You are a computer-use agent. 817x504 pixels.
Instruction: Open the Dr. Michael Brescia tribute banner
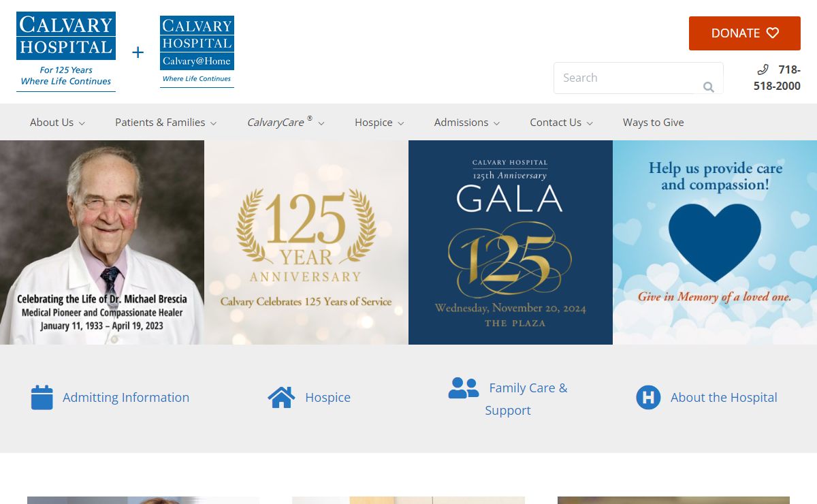102,242
